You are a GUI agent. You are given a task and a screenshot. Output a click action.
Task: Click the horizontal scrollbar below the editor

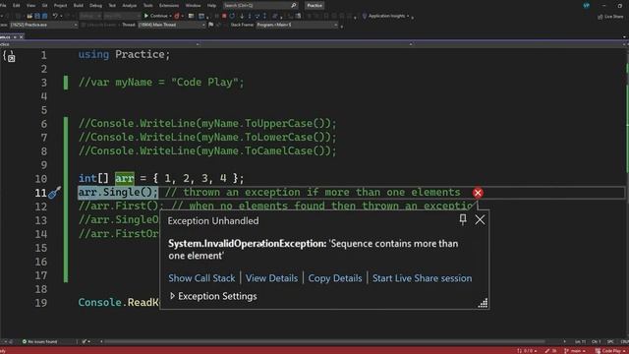(325, 341)
